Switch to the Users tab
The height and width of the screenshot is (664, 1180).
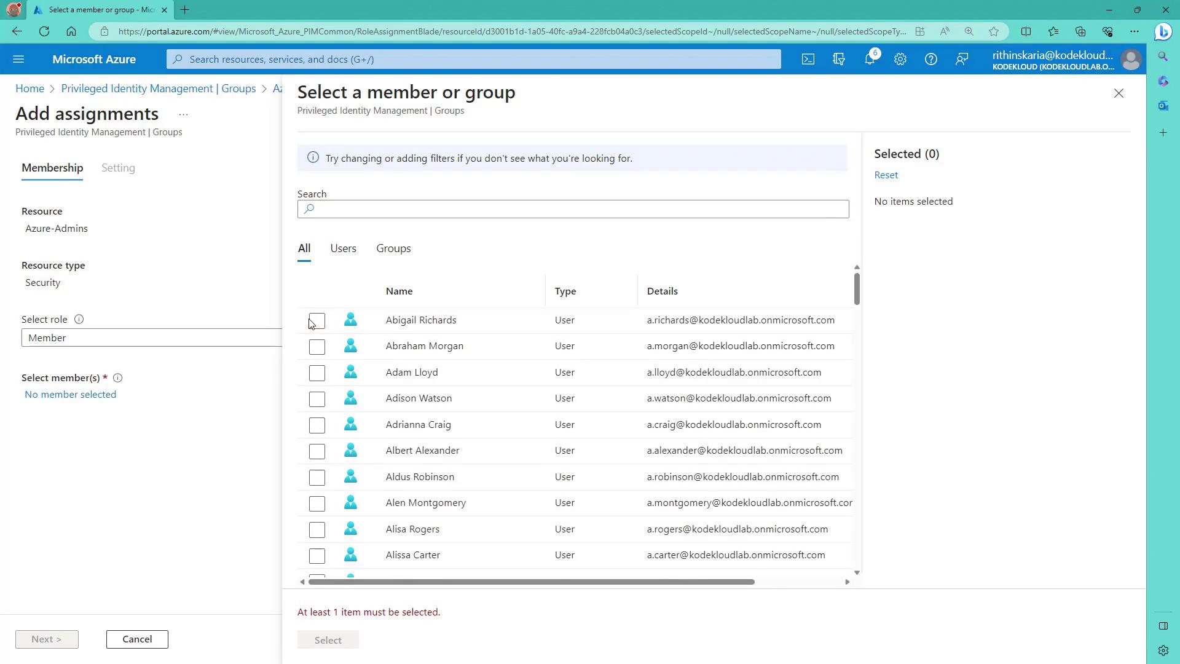pyautogui.click(x=343, y=248)
